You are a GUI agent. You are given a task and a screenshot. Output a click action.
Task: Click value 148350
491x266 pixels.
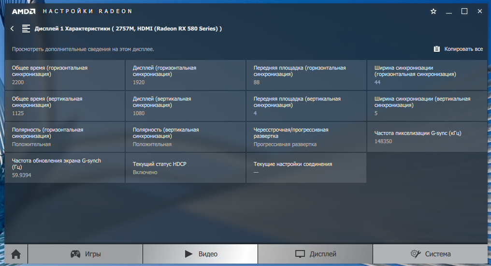(383, 141)
